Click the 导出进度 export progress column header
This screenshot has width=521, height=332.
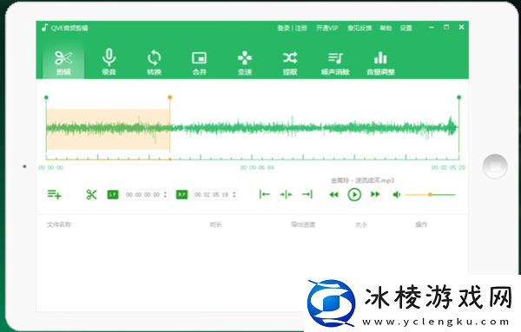(x=303, y=225)
